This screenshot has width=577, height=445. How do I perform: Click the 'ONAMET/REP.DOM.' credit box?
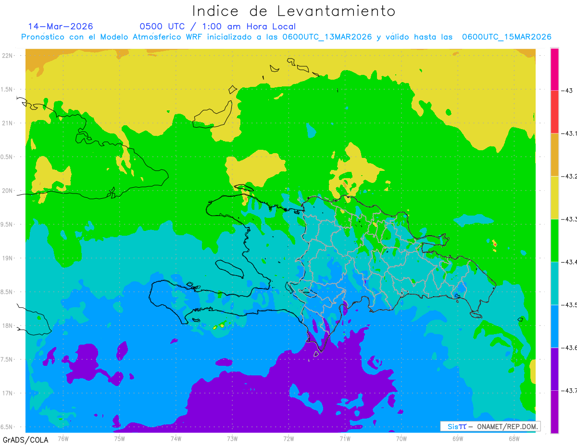click(x=490, y=426)
